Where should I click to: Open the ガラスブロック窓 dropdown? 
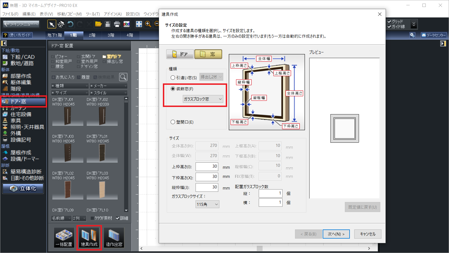coord(203,99)
